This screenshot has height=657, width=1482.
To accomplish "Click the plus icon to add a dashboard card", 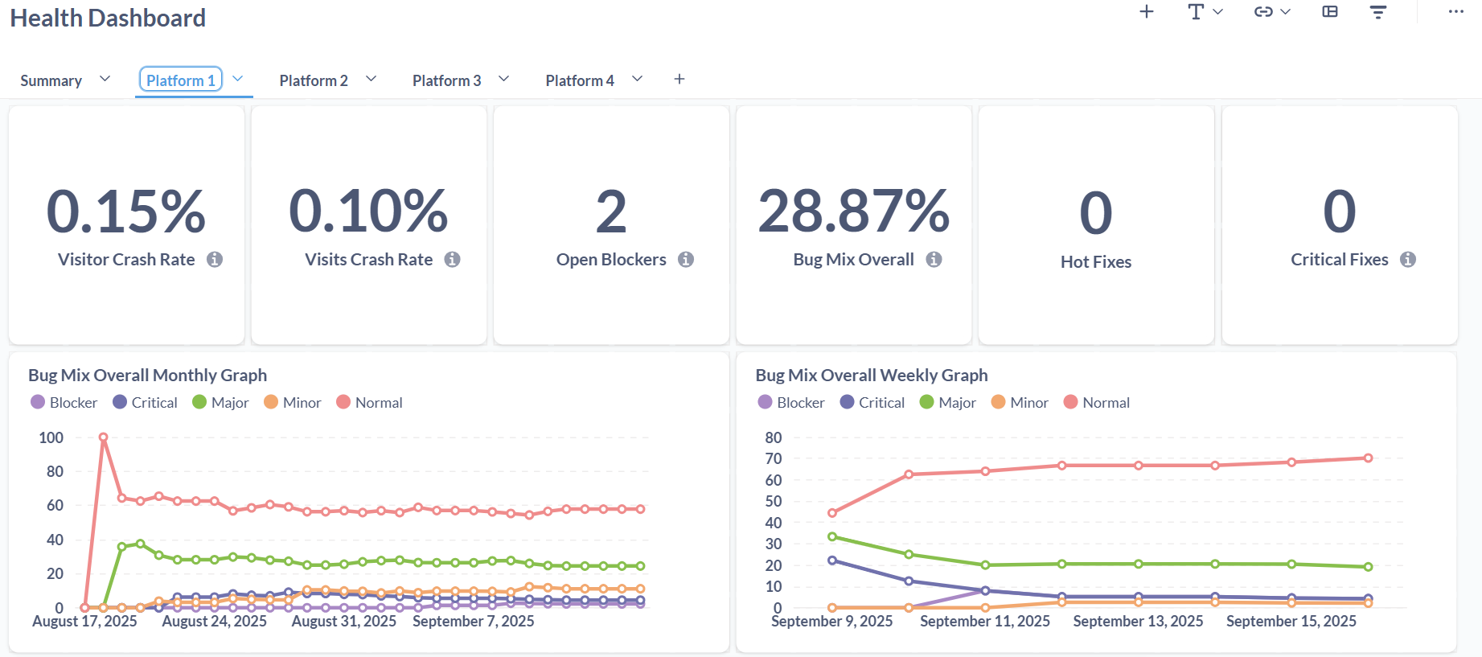I will pyautogui.click(x=1147, y=11).
